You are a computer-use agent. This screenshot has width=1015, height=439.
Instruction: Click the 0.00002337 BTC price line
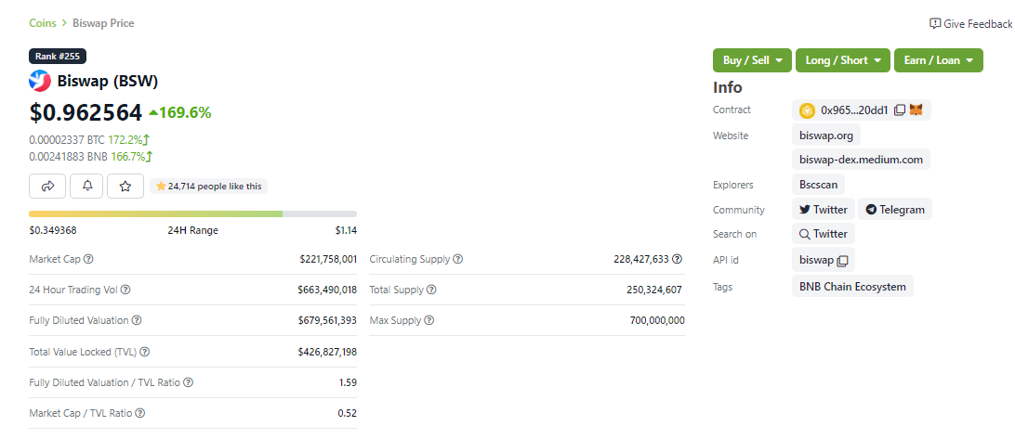pyautogui.click(x=89, y=139)
